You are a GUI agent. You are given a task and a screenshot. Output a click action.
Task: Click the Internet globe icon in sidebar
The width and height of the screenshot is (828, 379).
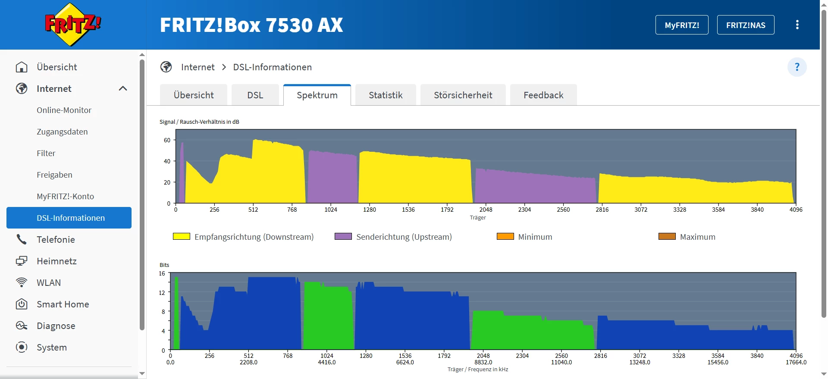tap(22, 88)
